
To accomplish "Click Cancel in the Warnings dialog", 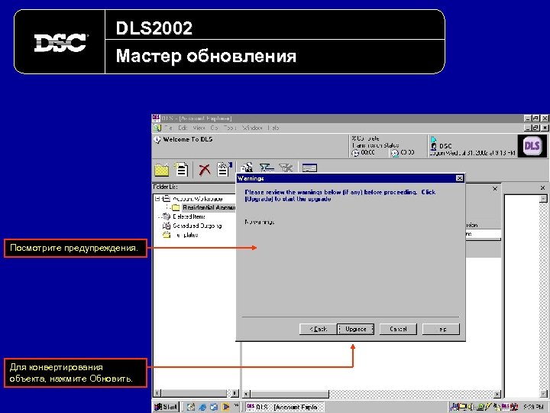I will point(398,329).
